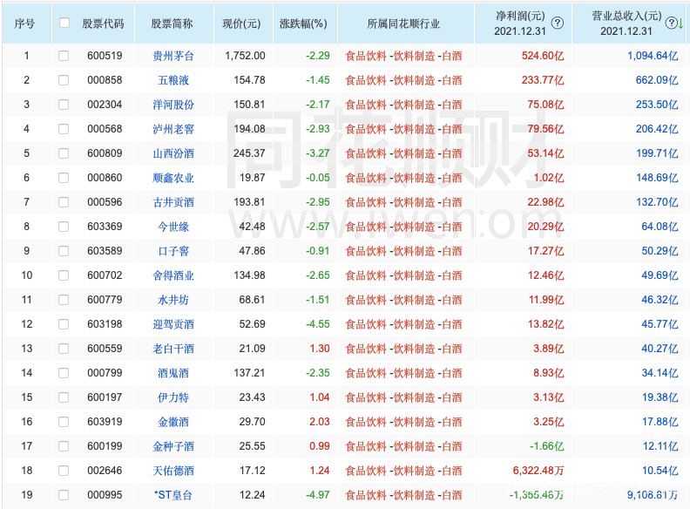Select checkbox for 舍得酒业 row
The height and width of the screenshot is (509, 690).
[x=64, y=275]
